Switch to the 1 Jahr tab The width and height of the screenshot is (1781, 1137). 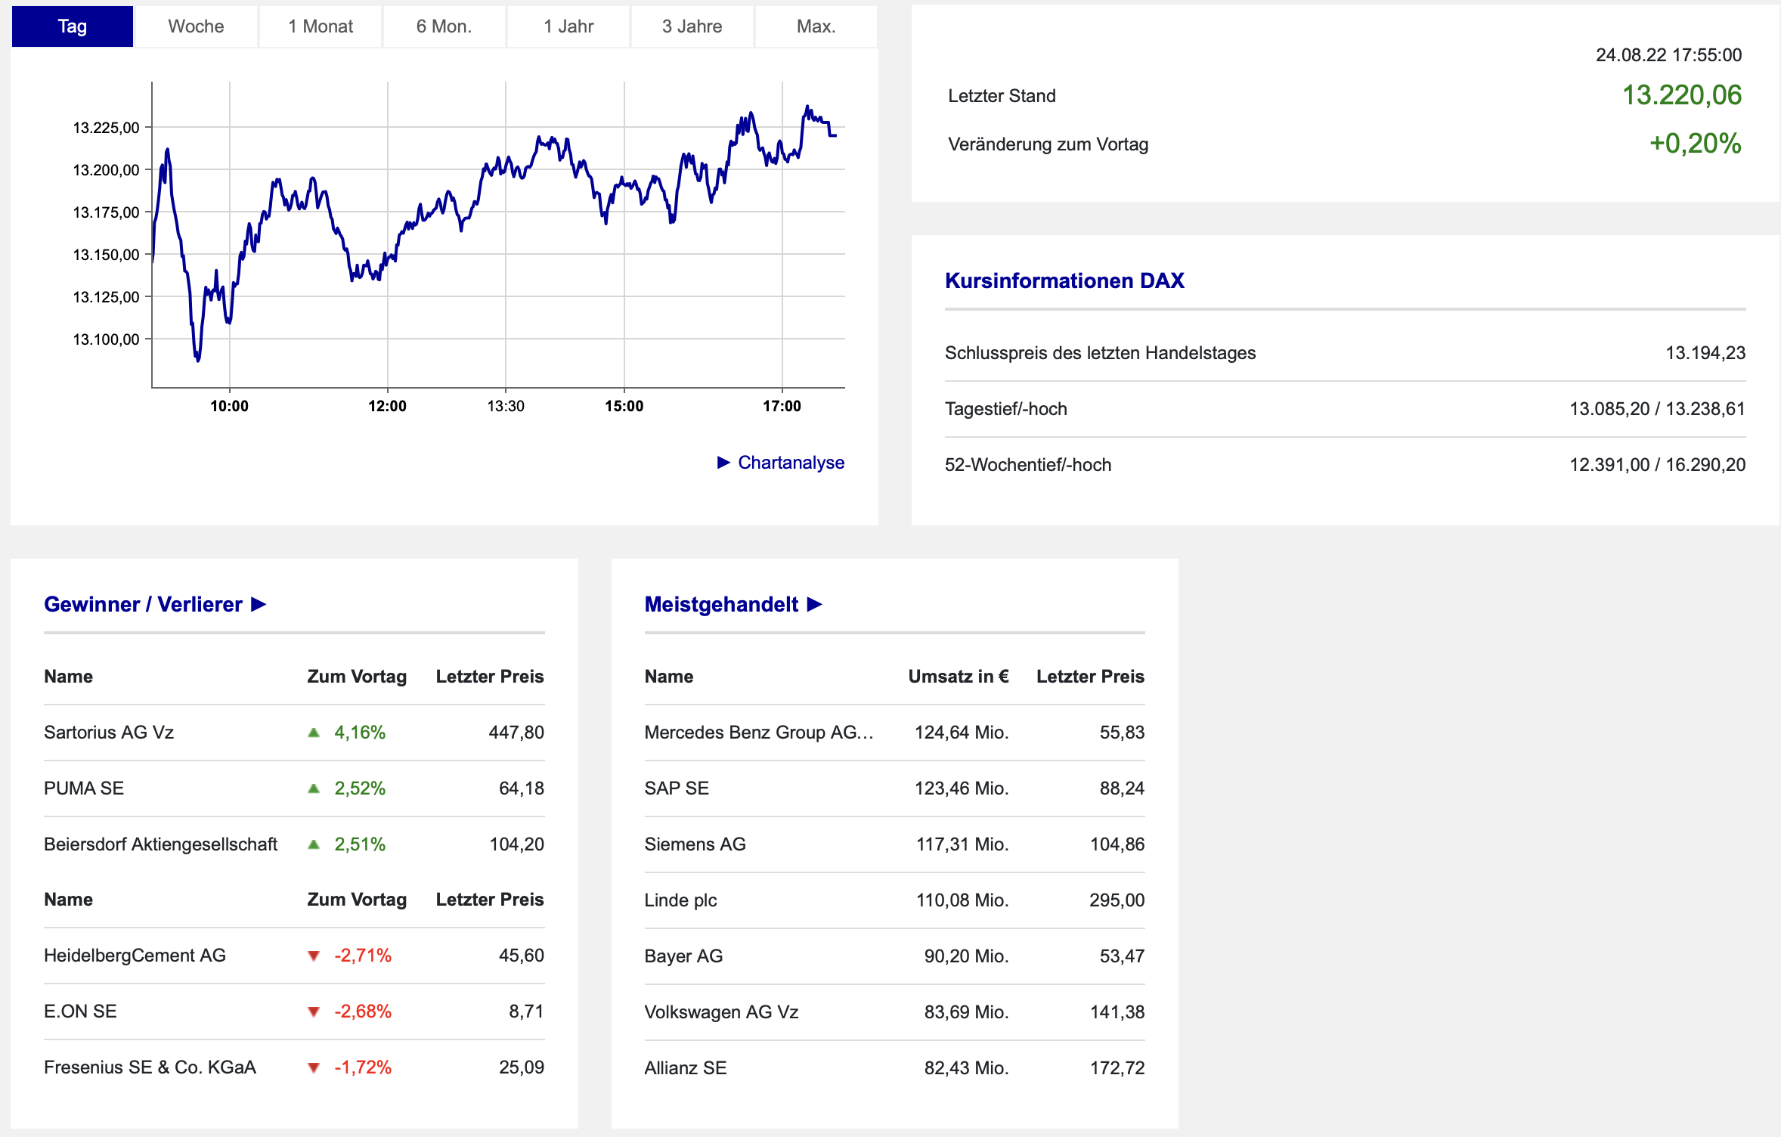tap(568, 26)
